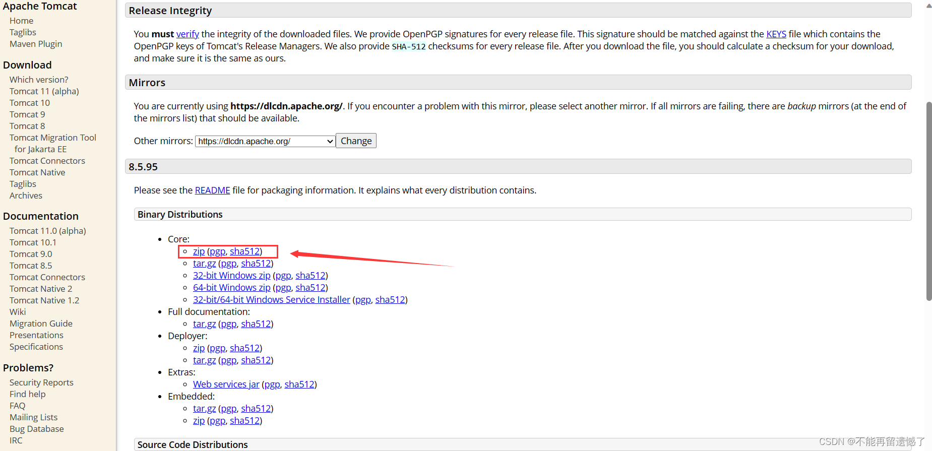
Task: Open the Maven Plugin sidebar link
Action: pyautogui.click(x=36, y=44)
